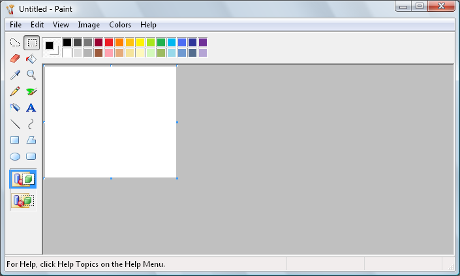Pick the orange color swatch

(119, 42)
